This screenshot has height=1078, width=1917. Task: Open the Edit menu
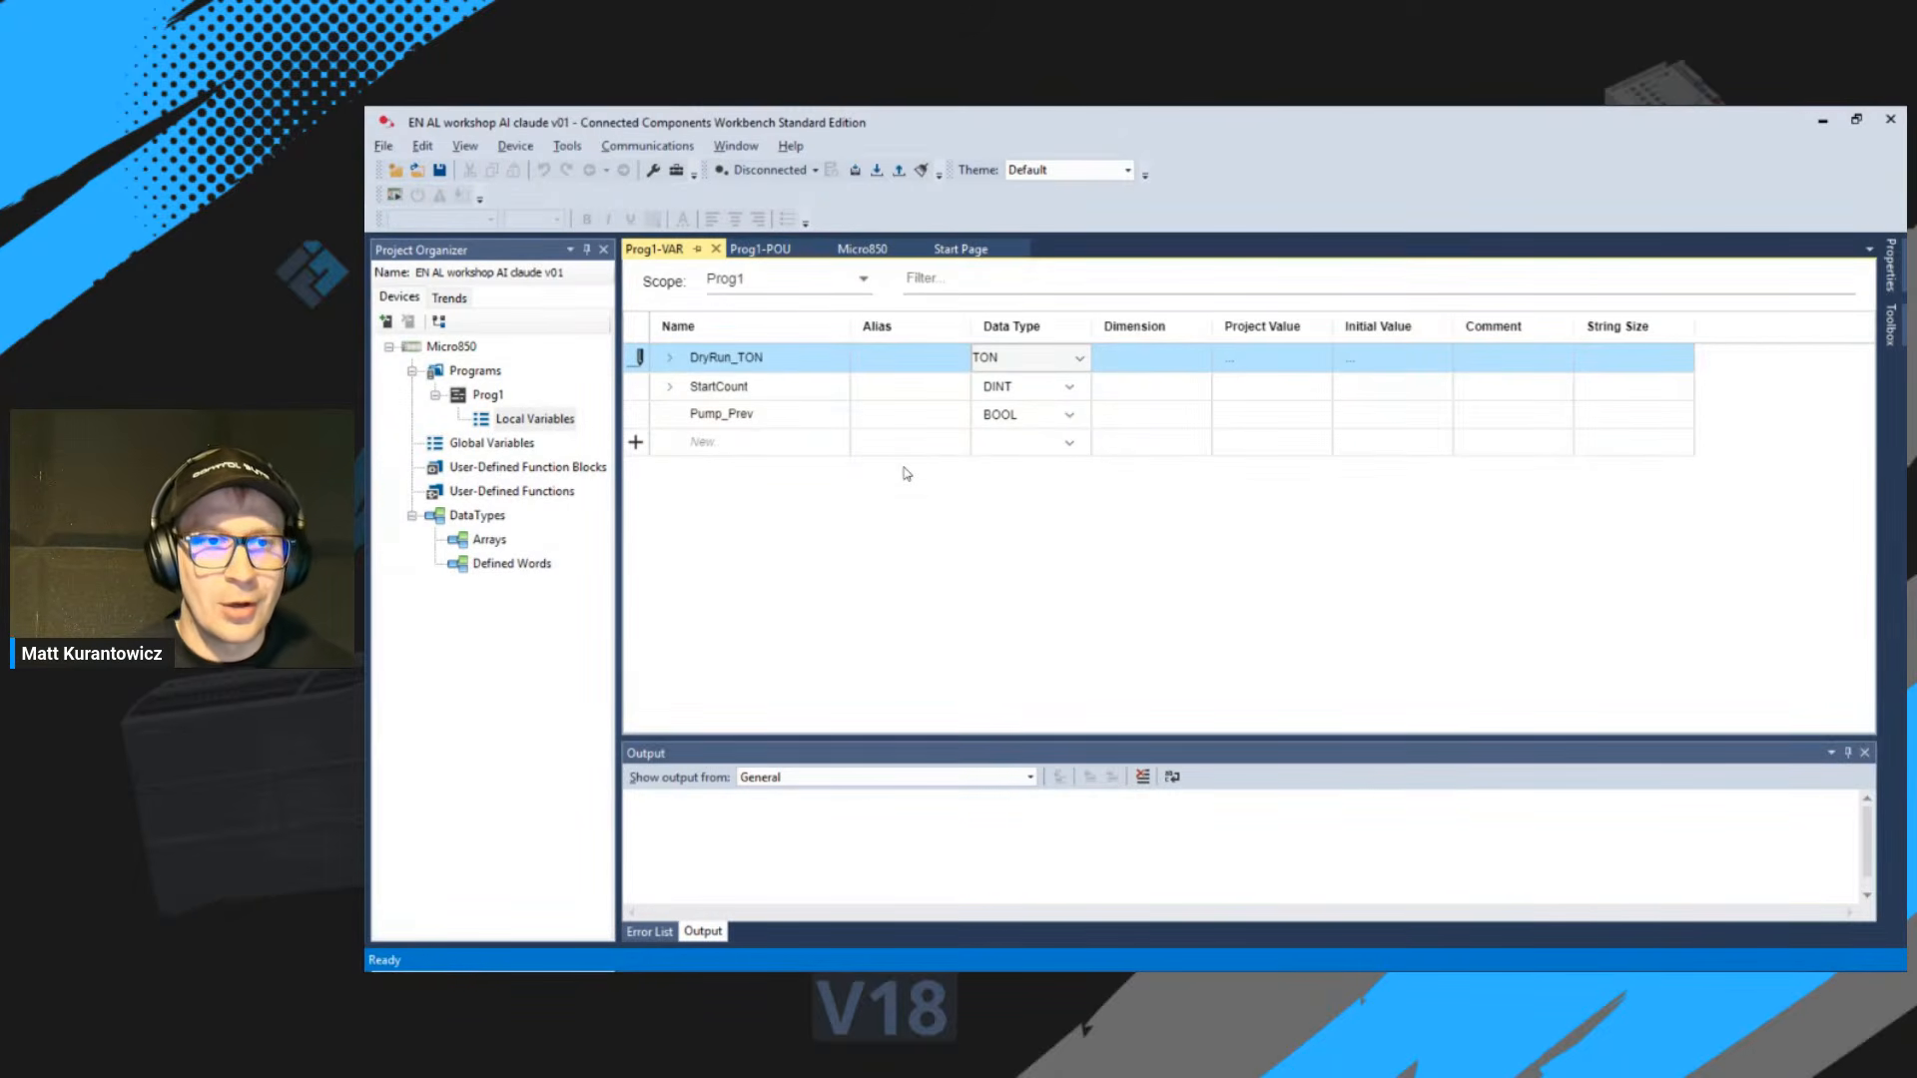(x=422, y=146)
